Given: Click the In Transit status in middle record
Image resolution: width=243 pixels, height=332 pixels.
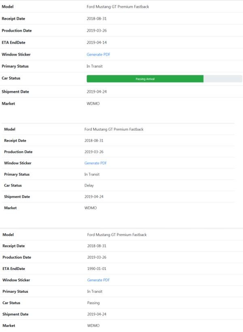Looking at the screenshot, I should (92, 174).
